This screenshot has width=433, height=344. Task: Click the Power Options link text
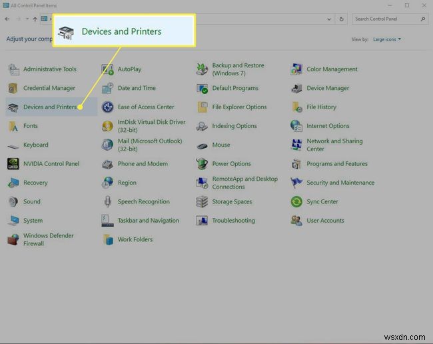(231, 164)
